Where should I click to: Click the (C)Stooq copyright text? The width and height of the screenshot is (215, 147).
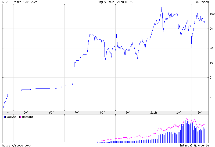coord(202,2)
